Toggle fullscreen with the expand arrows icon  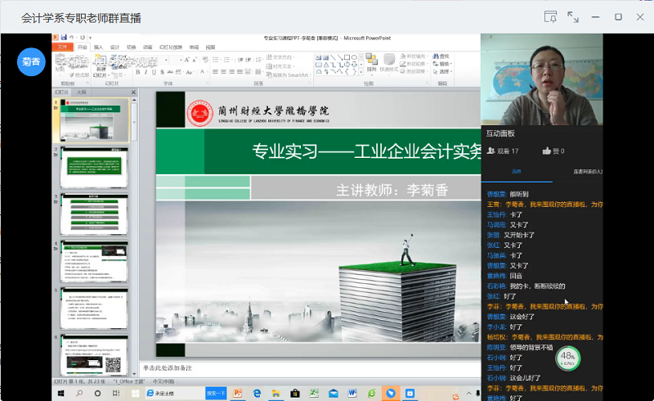573,16
